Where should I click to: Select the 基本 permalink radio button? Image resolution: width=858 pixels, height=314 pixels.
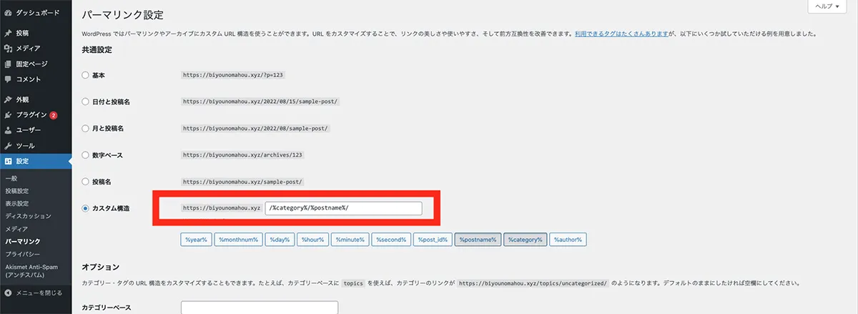click(86, 75)
